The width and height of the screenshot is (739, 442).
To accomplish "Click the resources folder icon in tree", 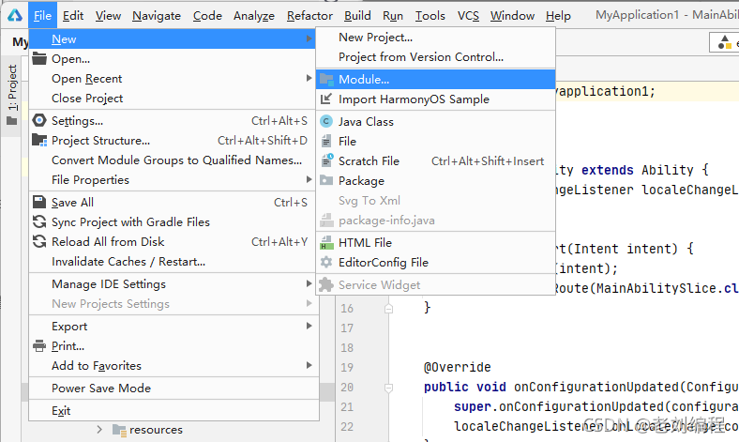I will tap(119, 430).
